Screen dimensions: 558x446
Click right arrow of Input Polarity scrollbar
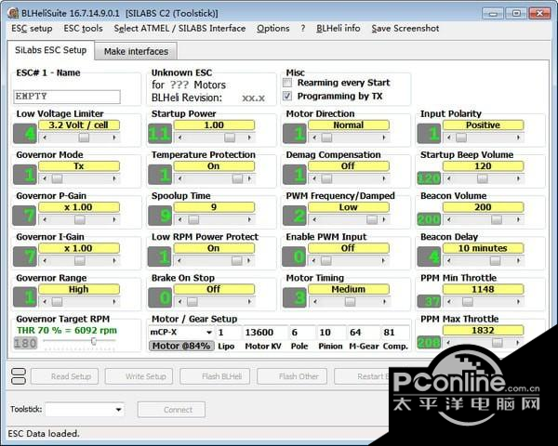[x=519, y=138]
